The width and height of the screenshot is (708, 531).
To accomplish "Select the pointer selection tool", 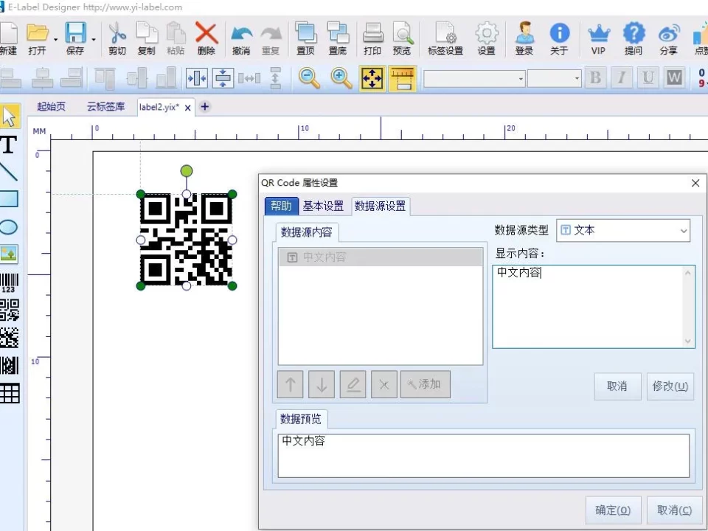I will coord(10,117).
